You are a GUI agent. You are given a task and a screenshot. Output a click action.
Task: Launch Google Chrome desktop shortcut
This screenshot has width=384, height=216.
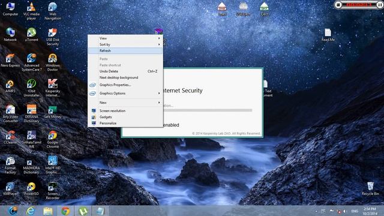point(53,139)
